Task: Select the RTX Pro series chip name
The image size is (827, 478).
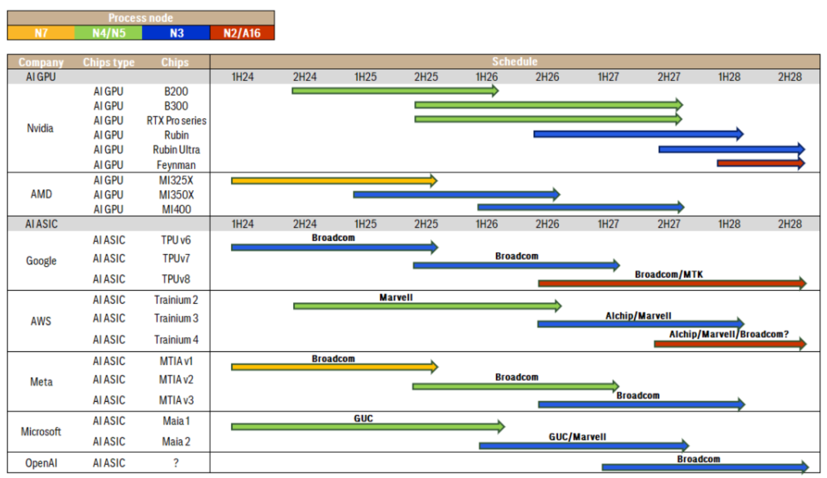Action: coord(176,120)
